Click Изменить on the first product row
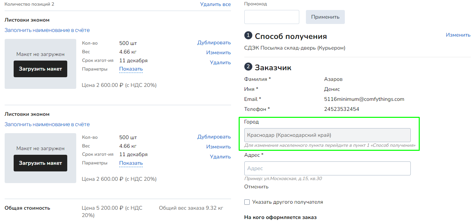 tap(218, 52)
